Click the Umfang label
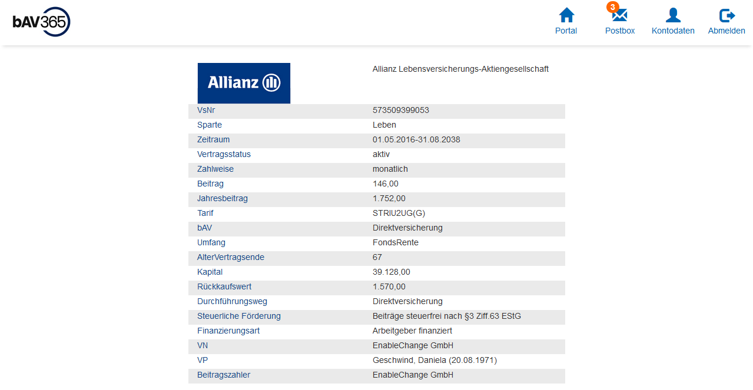The height and width of the screenshot is (390, 753). pyautogui.click(x=211, y=243)
